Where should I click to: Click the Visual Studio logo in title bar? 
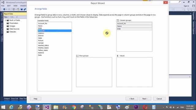(x=3, y=2)
